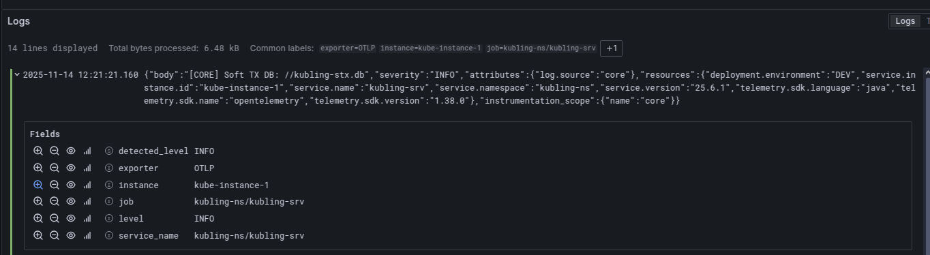Click the label type icon beside detected_level

pyautogui.click(x=108, y=151)
